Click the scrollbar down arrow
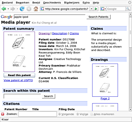The height and width of the screenshot is (122, 132). coord(130,109)
